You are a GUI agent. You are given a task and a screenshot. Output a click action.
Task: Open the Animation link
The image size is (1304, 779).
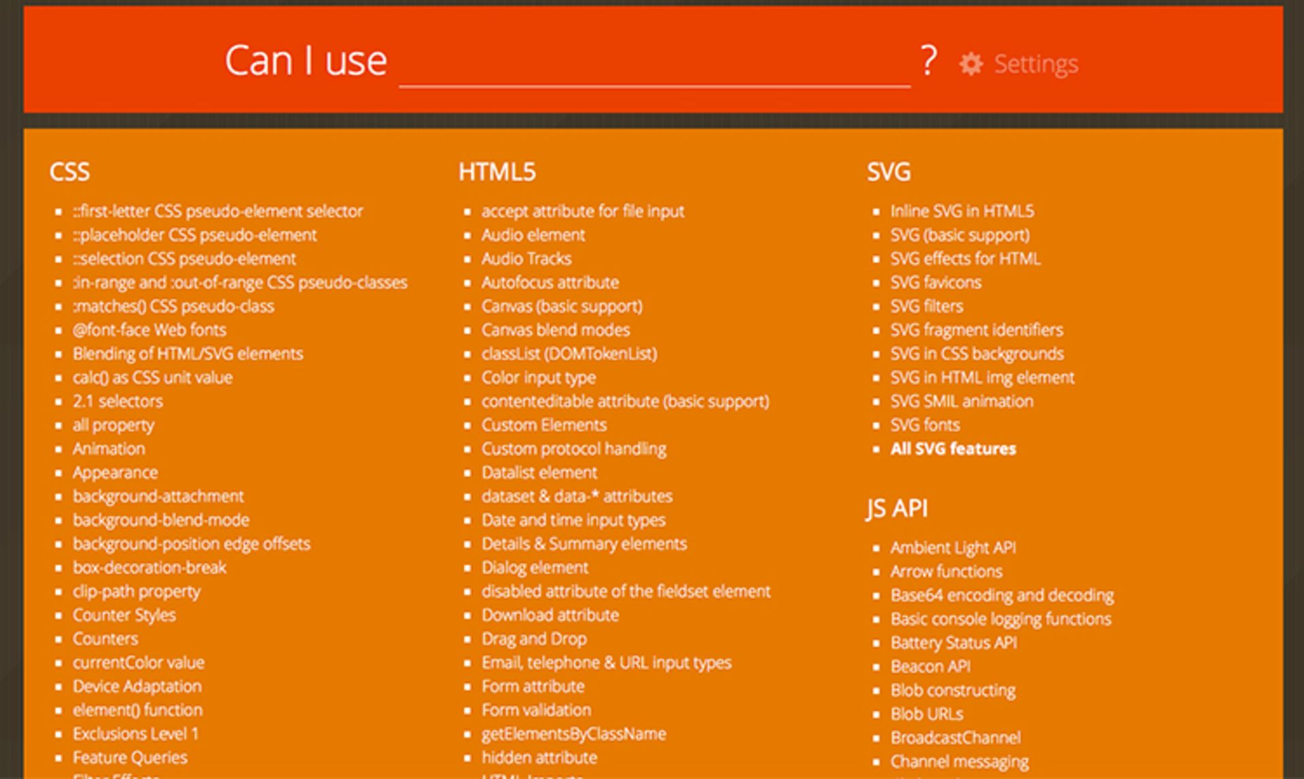point(109,449)
